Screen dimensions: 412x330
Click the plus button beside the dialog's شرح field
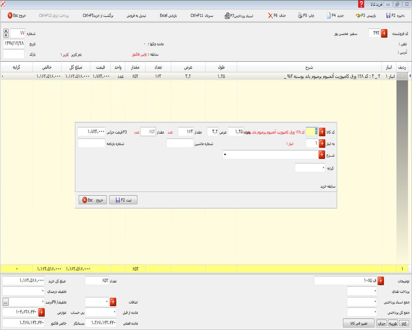321,155
